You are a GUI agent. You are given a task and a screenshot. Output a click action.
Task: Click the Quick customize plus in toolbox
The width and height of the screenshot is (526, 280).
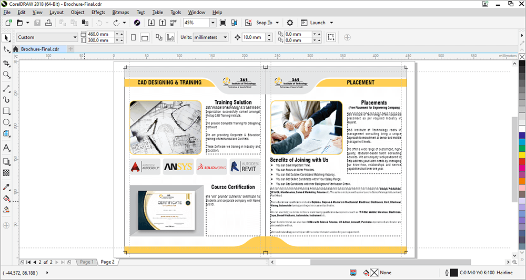click(x=6, y=225)
